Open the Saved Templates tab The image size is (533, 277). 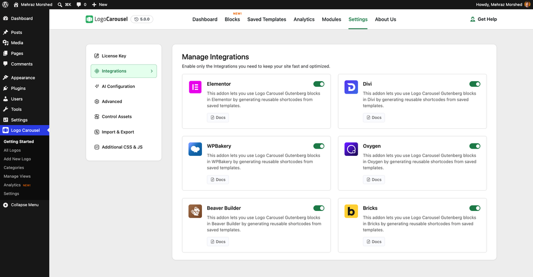tap(266, 19)
